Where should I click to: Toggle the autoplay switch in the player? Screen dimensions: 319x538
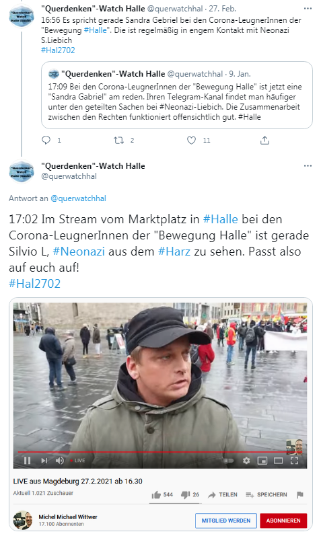tap(229, 461)
